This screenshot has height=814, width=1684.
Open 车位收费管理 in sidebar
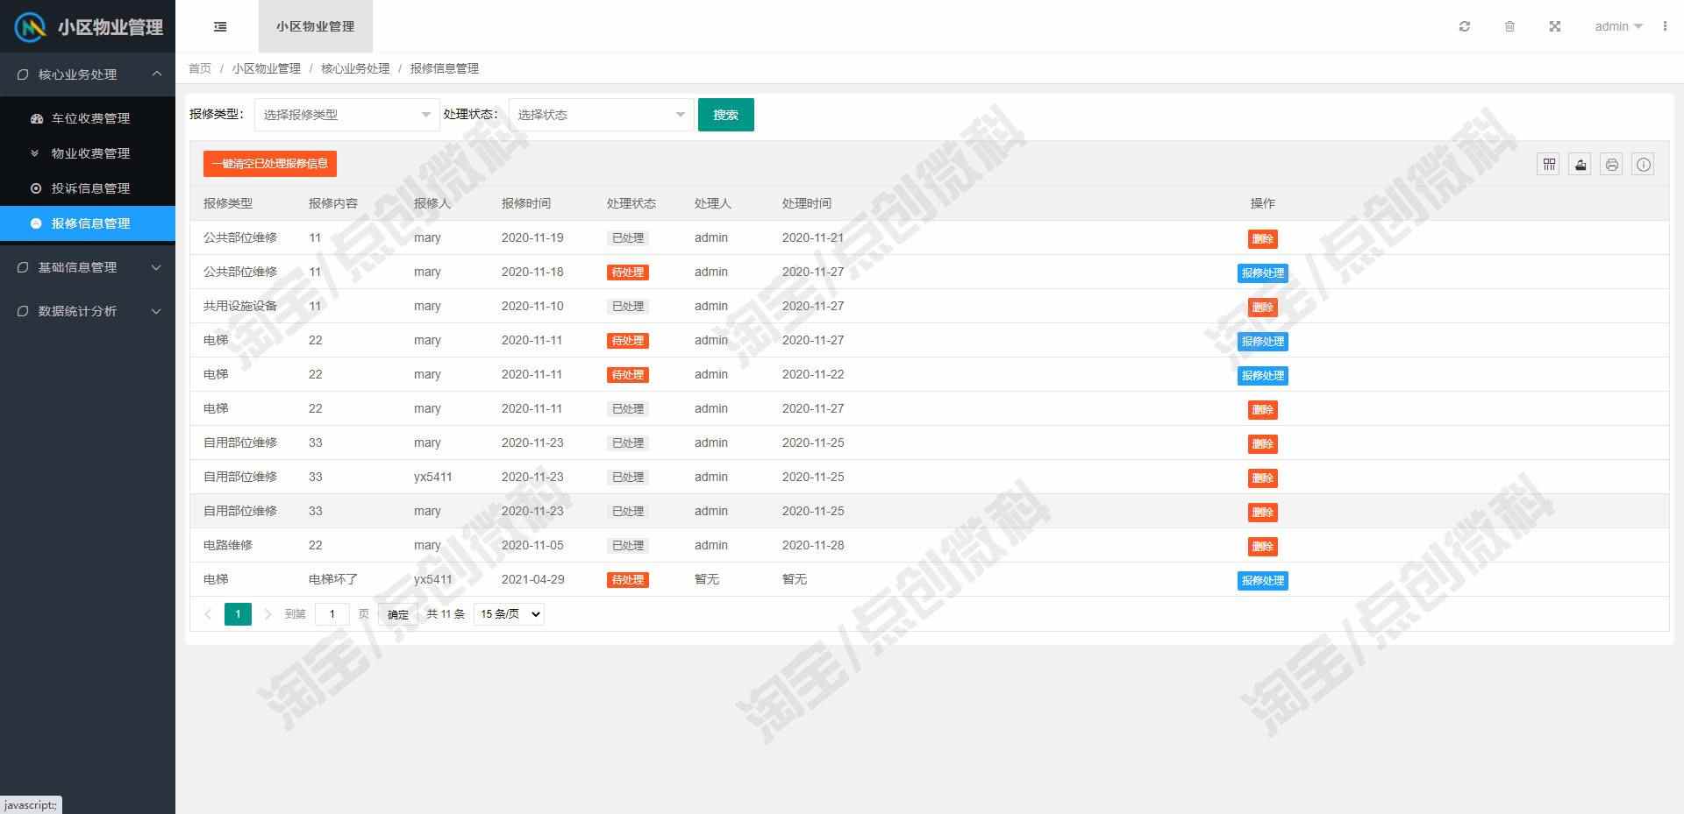point(88,118)
